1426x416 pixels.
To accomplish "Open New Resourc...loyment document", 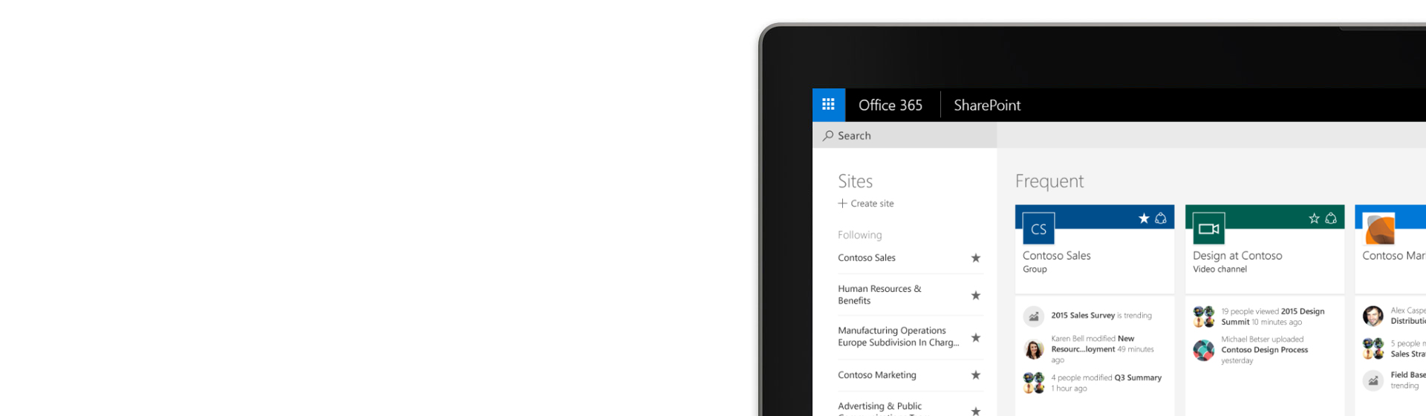I will coord(1093,344).
